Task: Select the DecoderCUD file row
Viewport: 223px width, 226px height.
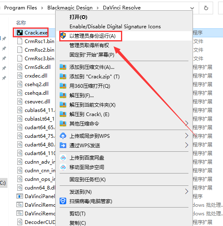Action: 35,222
